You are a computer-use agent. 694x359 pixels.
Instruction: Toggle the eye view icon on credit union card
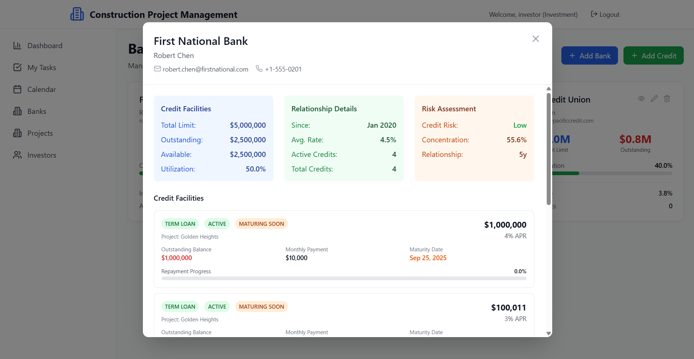(641, 99)
